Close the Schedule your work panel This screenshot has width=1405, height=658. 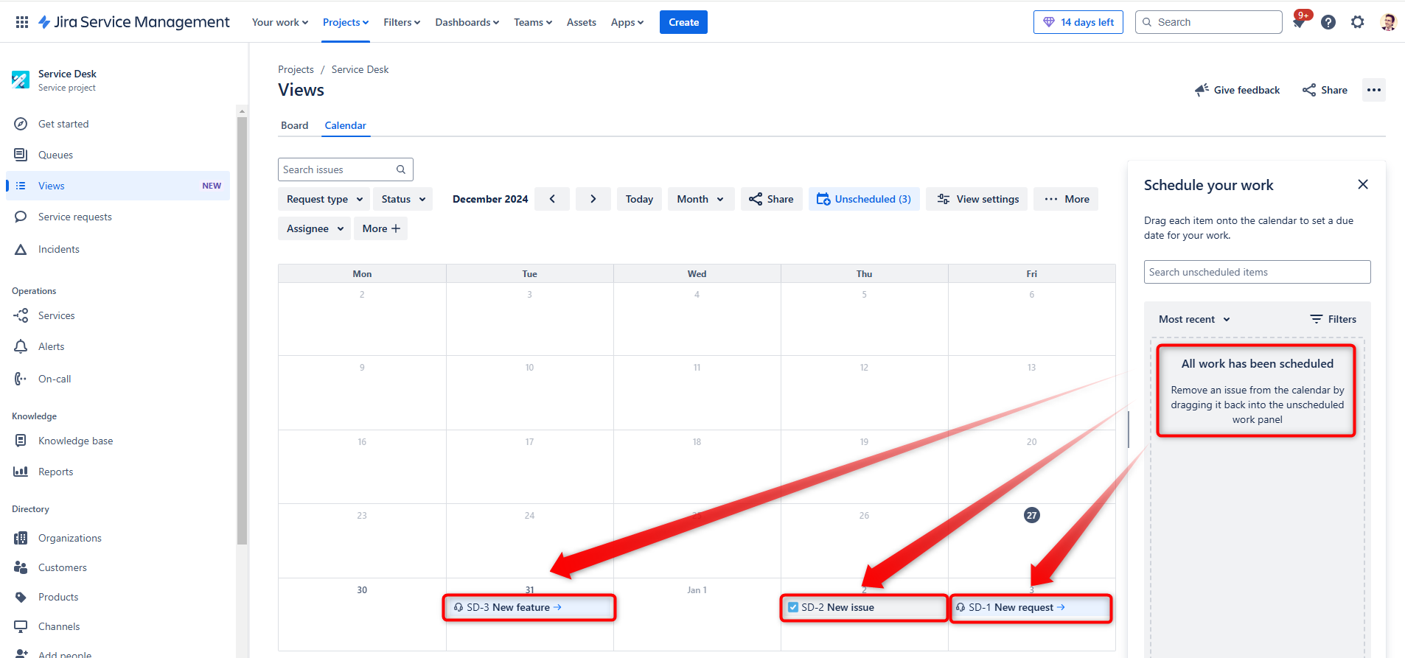tap(1363, 184)
